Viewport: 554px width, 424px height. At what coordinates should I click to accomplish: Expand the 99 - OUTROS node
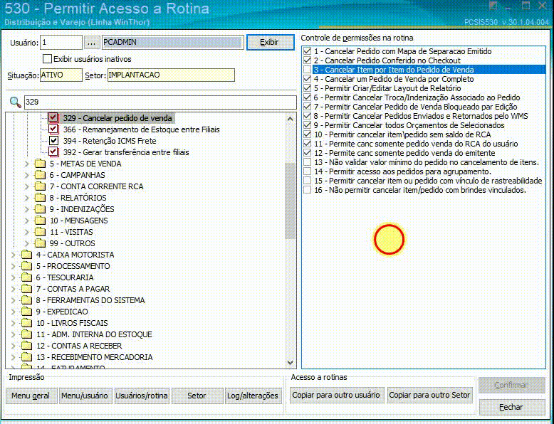pyautogui.click(x=27, y=243)
